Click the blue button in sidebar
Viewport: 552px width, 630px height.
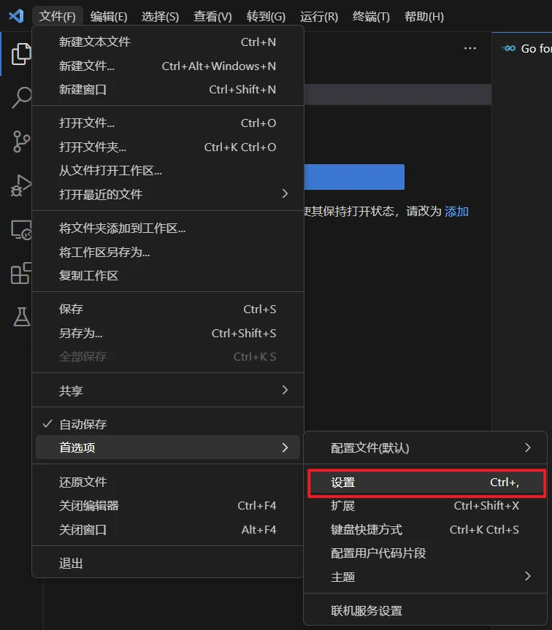click(354, 177)
